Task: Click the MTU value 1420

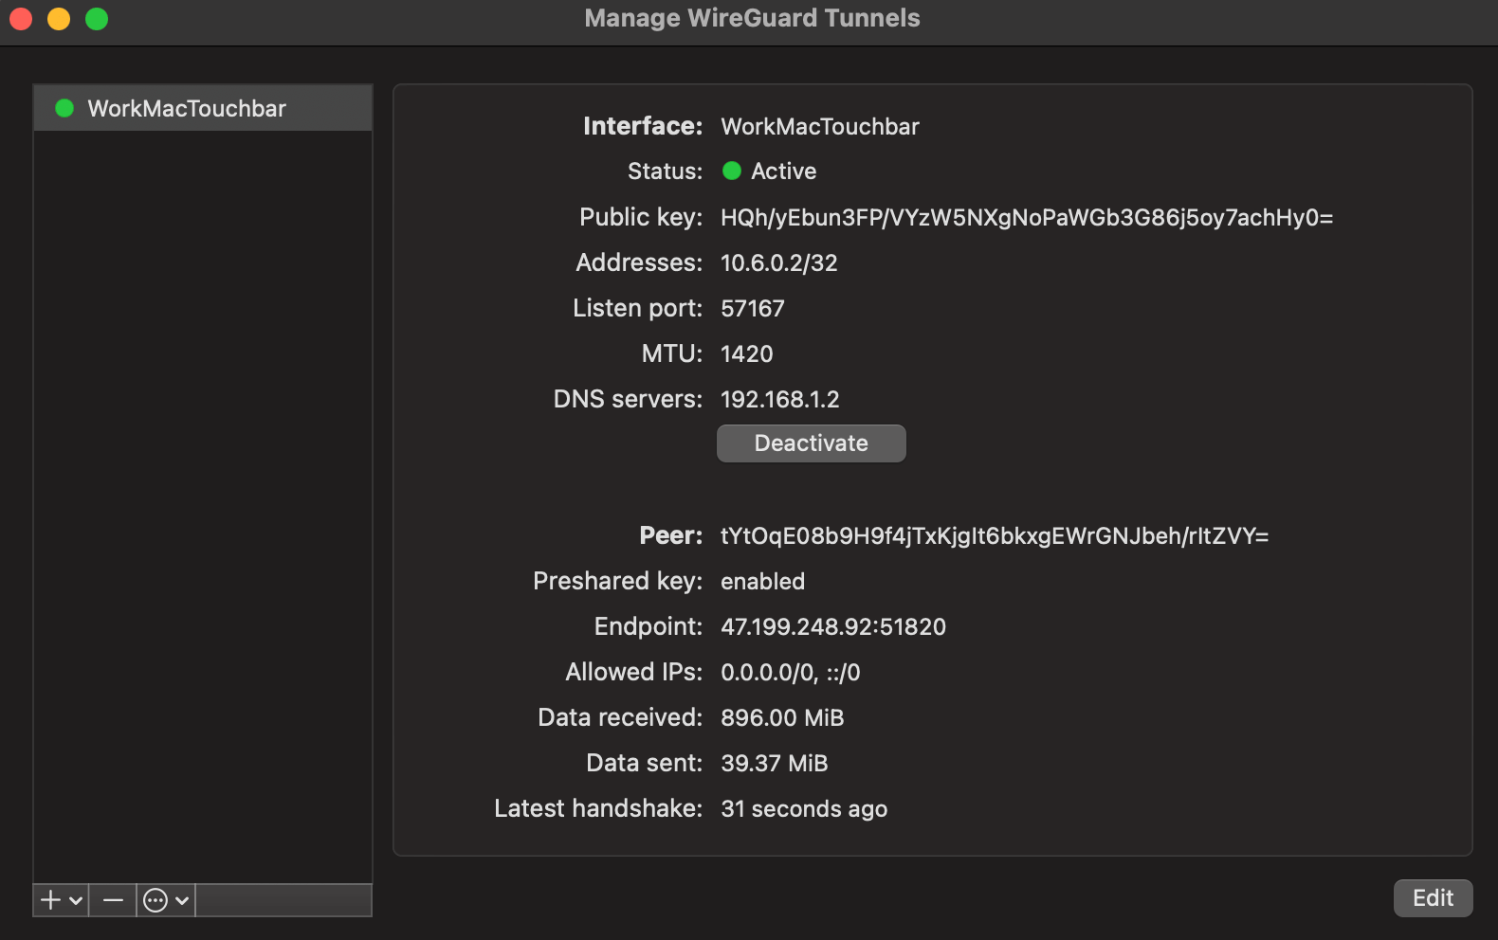Action: (x=747, y=354)
